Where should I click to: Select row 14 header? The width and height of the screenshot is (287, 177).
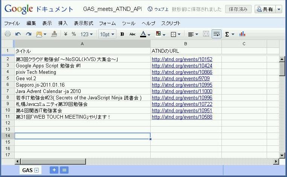[x=8, y=136]
